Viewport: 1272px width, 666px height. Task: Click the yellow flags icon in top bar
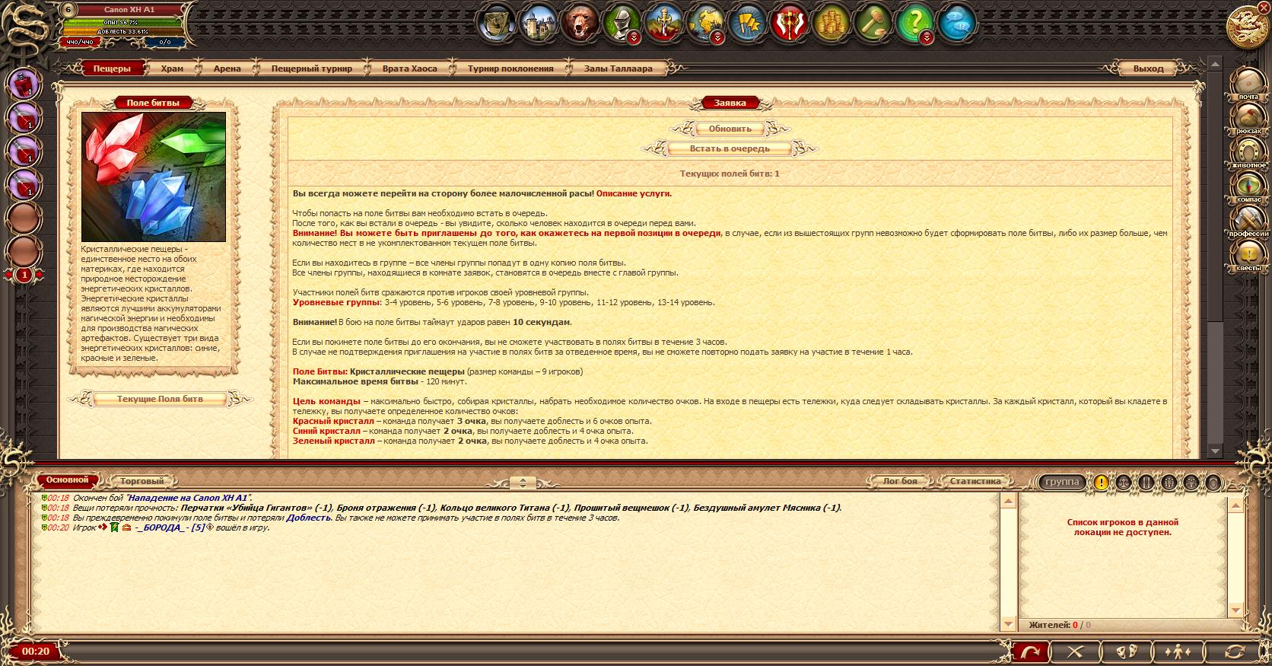pos(748,23)
